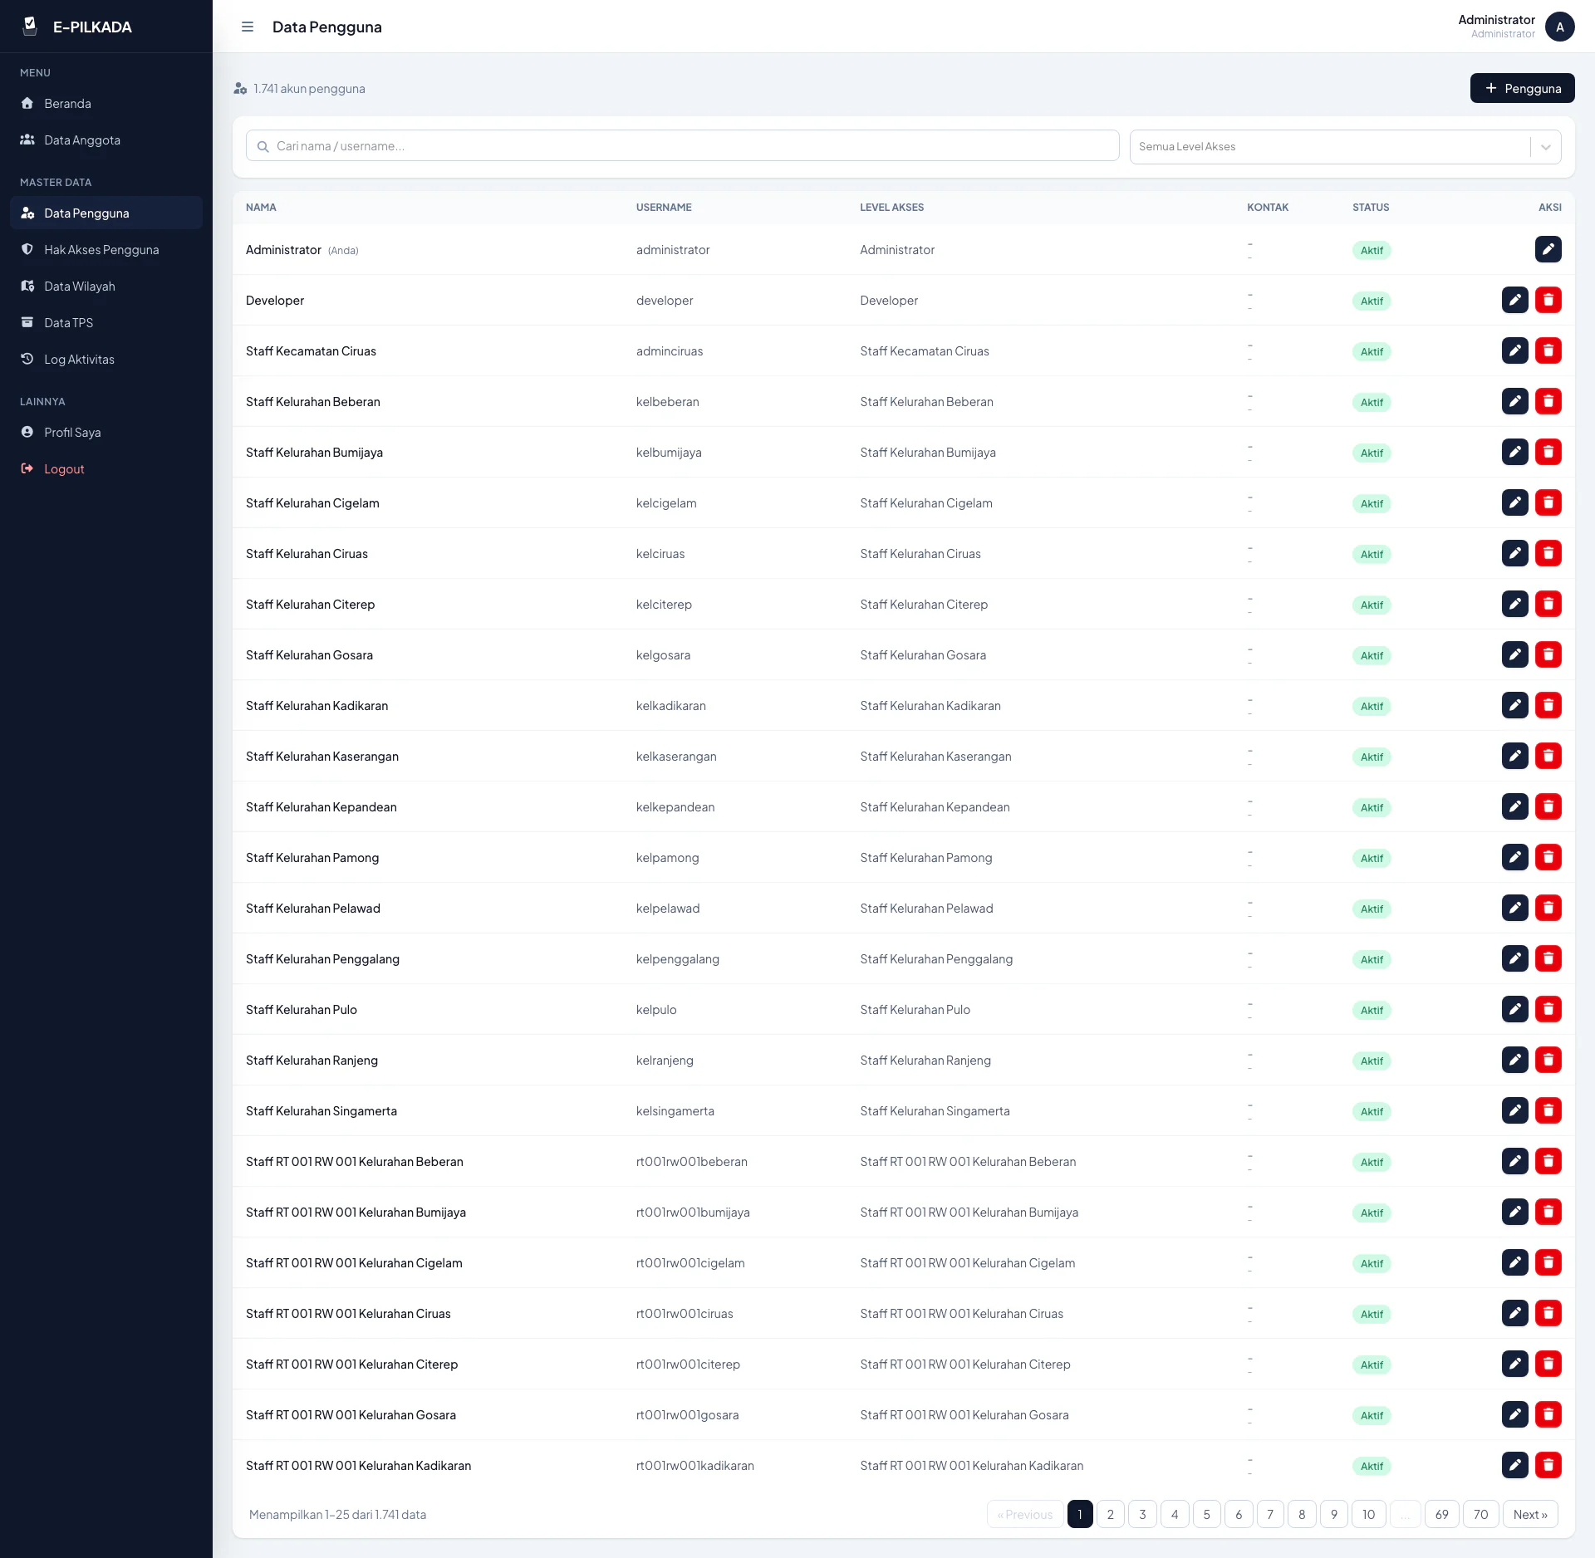Screen dimensions: 1595x1558
Task: Click name Staff Kelurahan Citerep
Action: [310, 604]
